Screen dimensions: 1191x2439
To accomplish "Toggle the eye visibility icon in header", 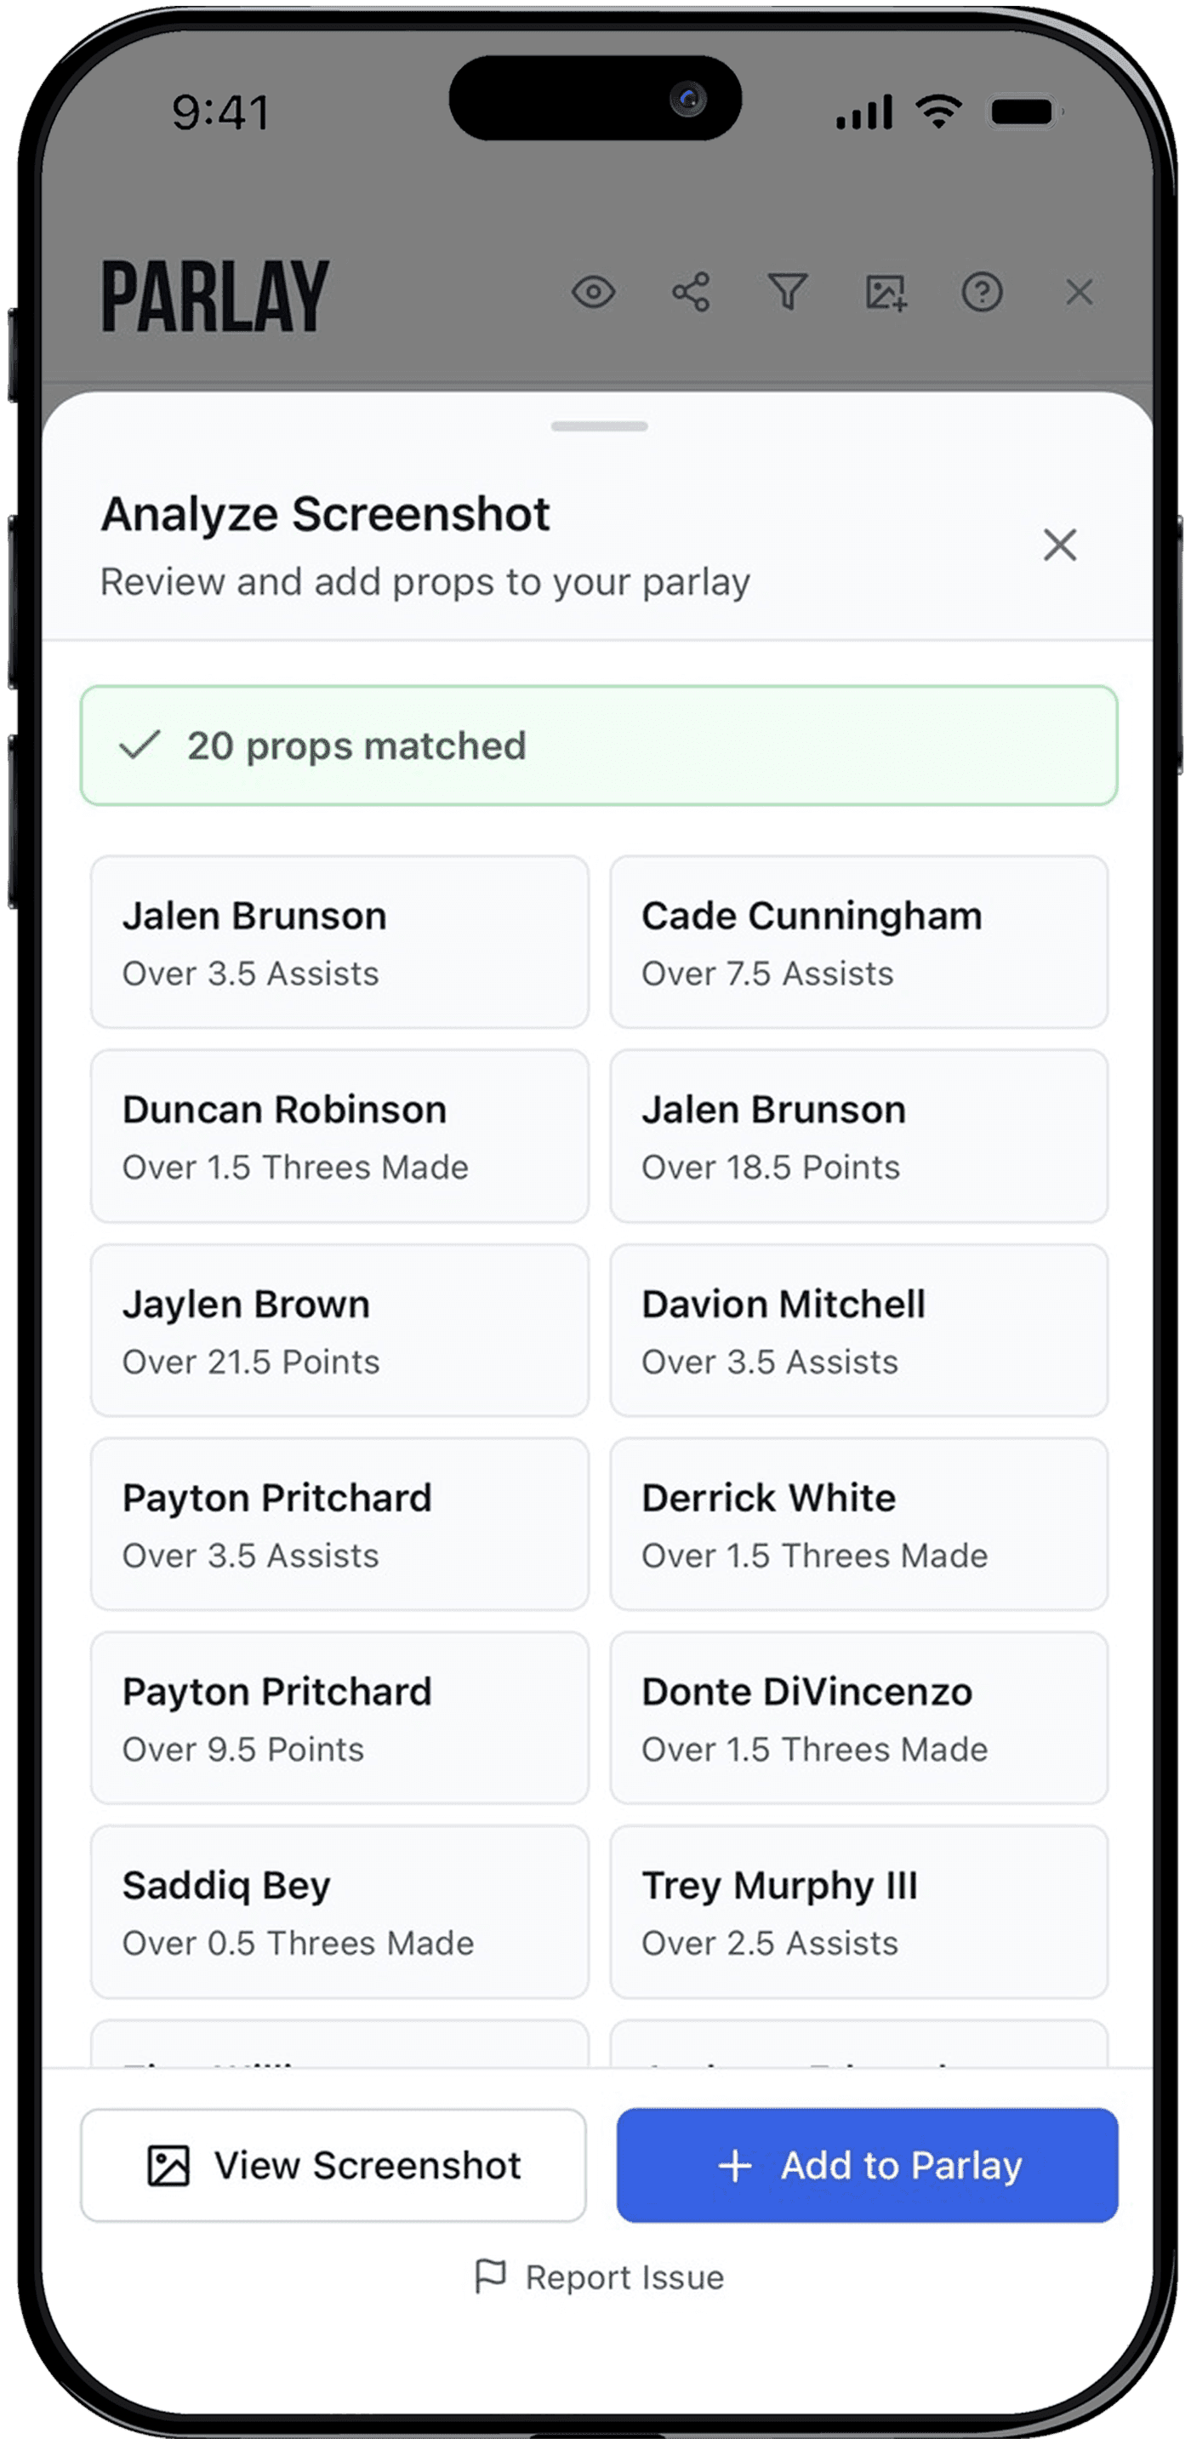I will tap(594, 292).
